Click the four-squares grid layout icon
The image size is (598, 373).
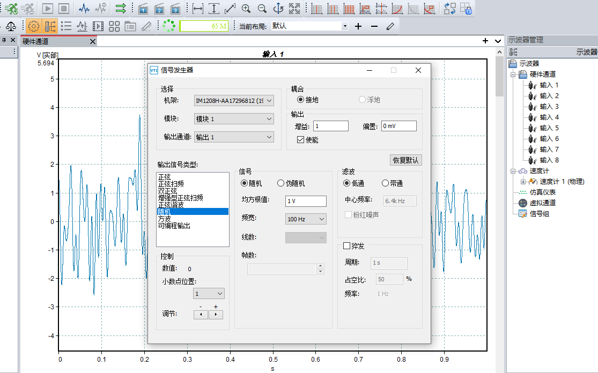click(114, 26)
